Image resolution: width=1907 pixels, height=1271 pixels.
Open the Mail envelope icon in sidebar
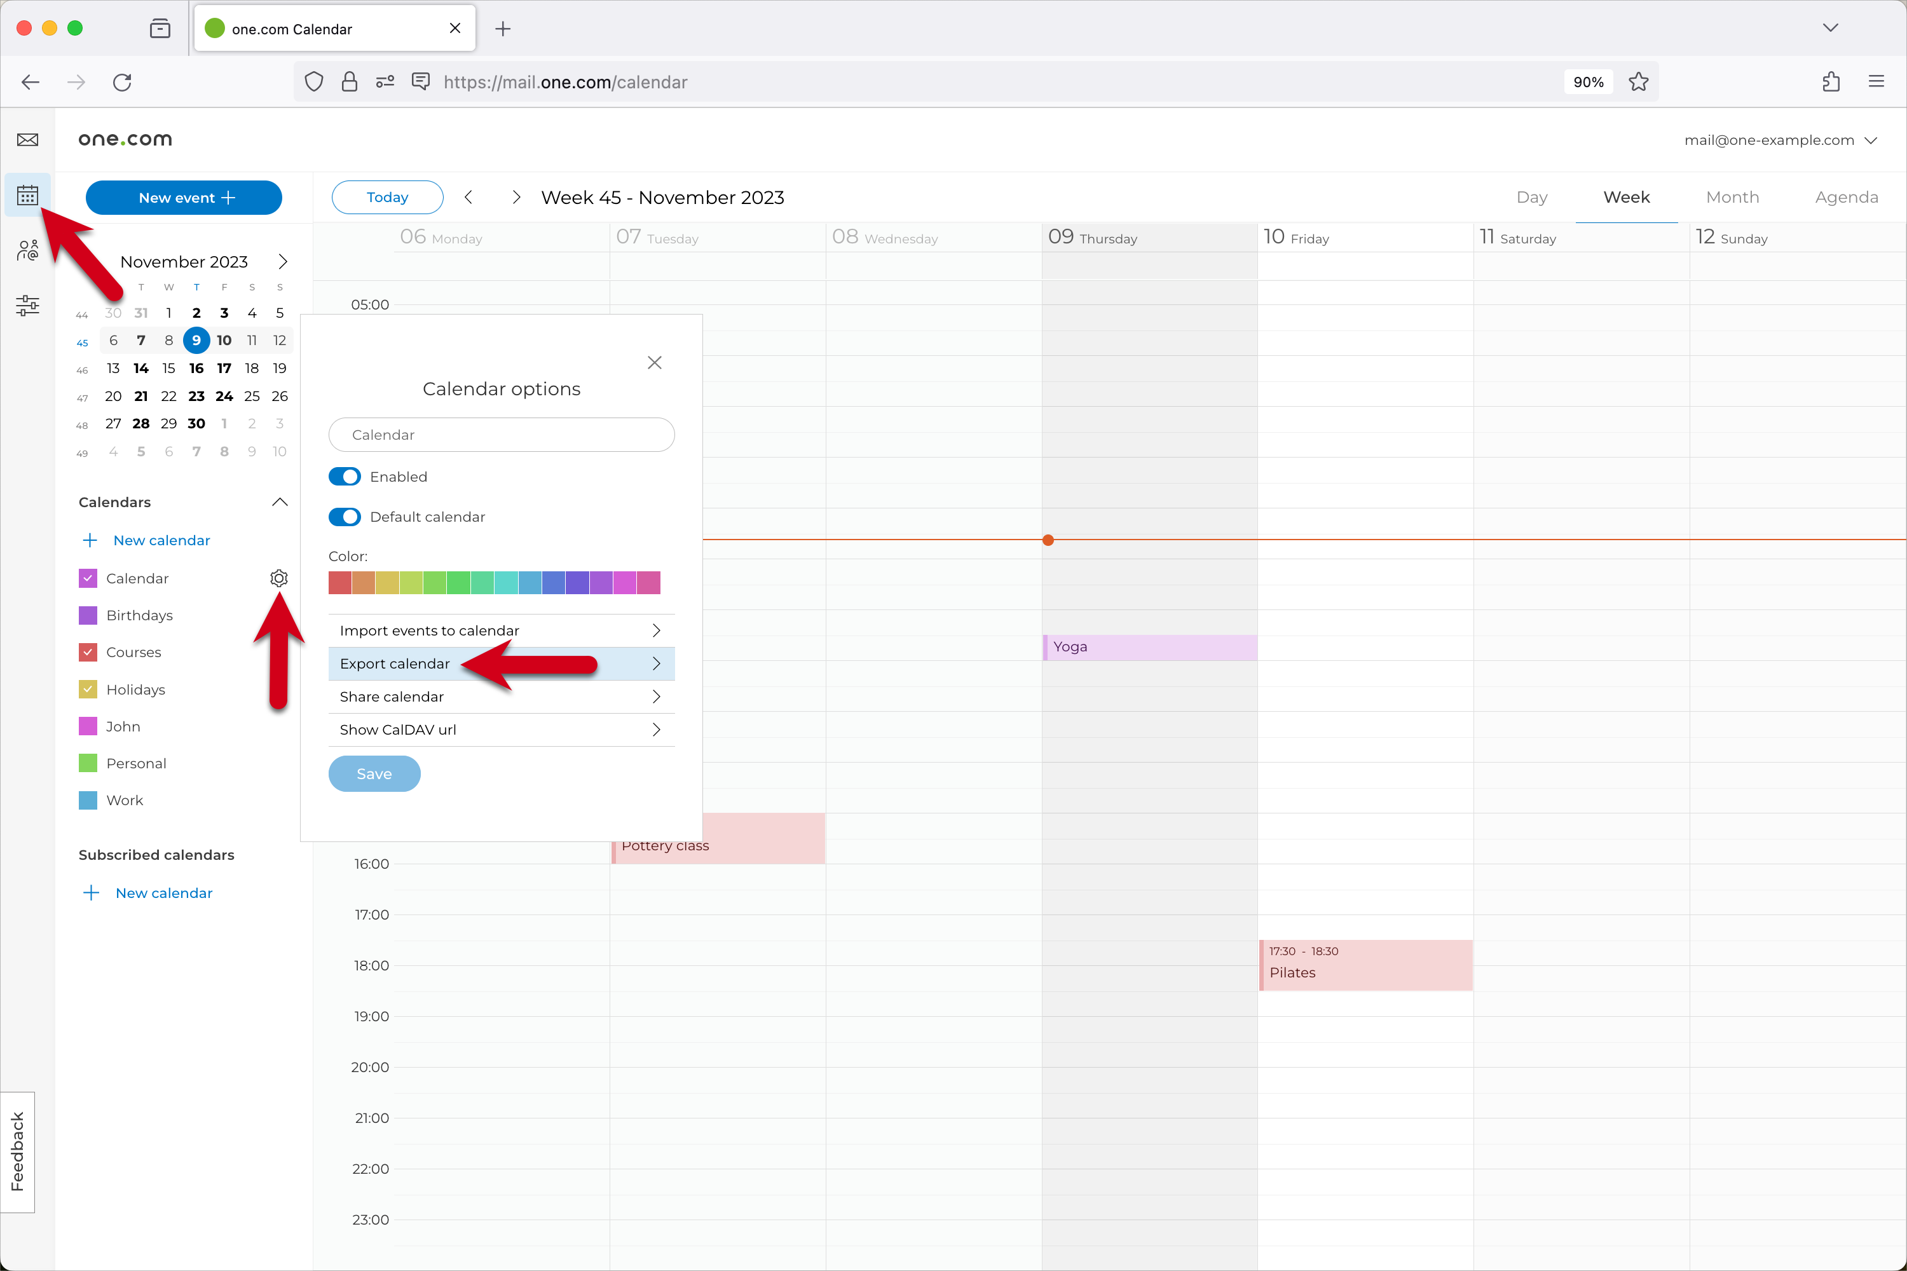[x=27, y=139]
